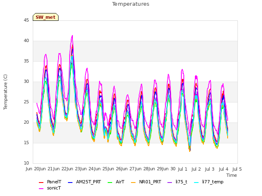Click the orange NR01_PRT color marker

click(133, 183)
